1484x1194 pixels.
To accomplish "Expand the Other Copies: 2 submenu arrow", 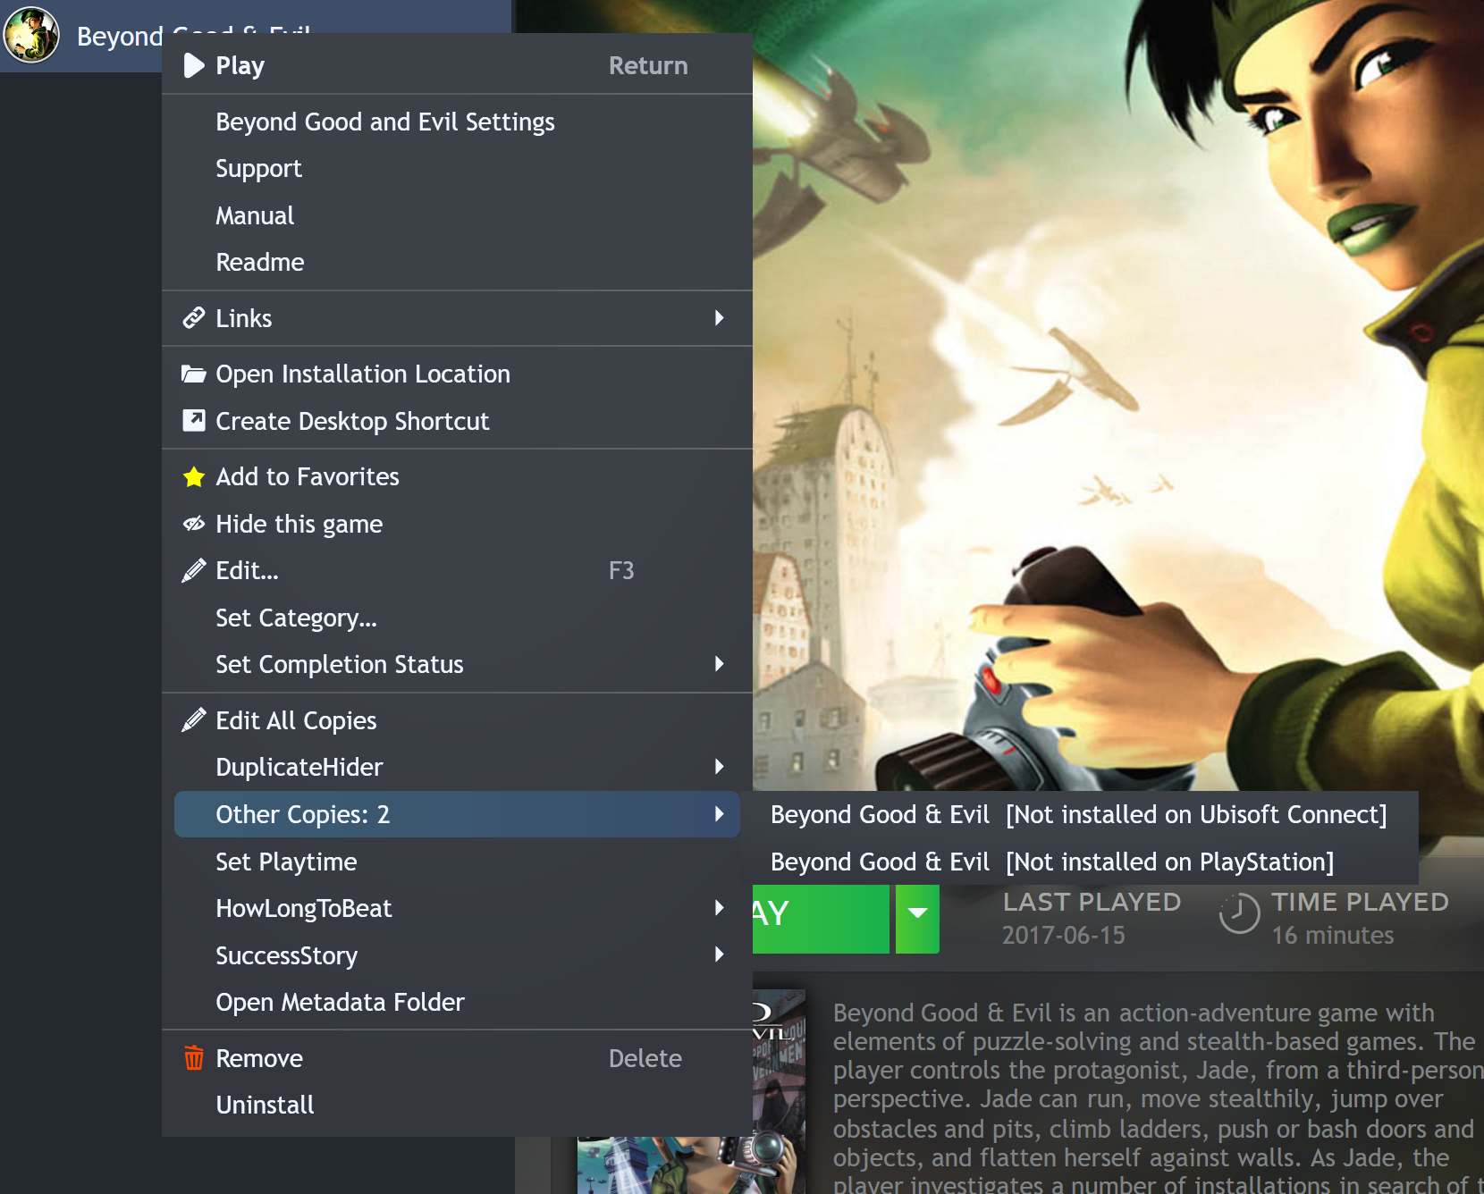I will 720,814.
